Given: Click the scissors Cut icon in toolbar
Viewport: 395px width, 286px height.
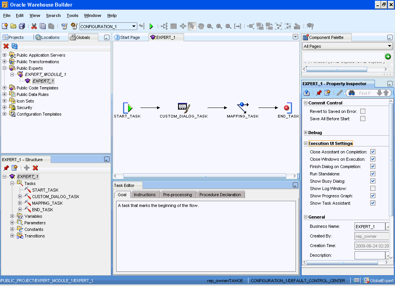Looking at the screenshot, I should (34, 26).
